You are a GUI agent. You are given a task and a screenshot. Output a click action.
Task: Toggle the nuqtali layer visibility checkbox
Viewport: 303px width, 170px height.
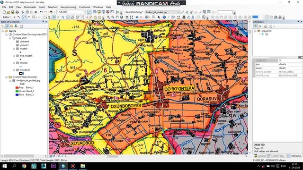pyautogui.click(x=18, y=49)
